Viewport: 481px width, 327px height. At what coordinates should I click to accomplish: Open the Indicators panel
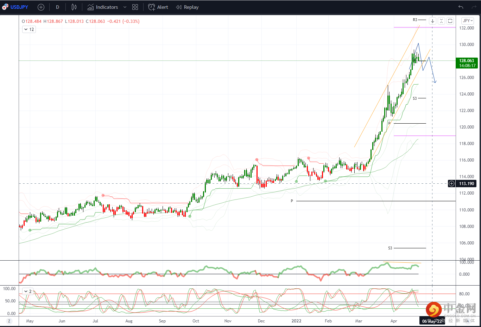pyautogui.click(x=103, y=7)
